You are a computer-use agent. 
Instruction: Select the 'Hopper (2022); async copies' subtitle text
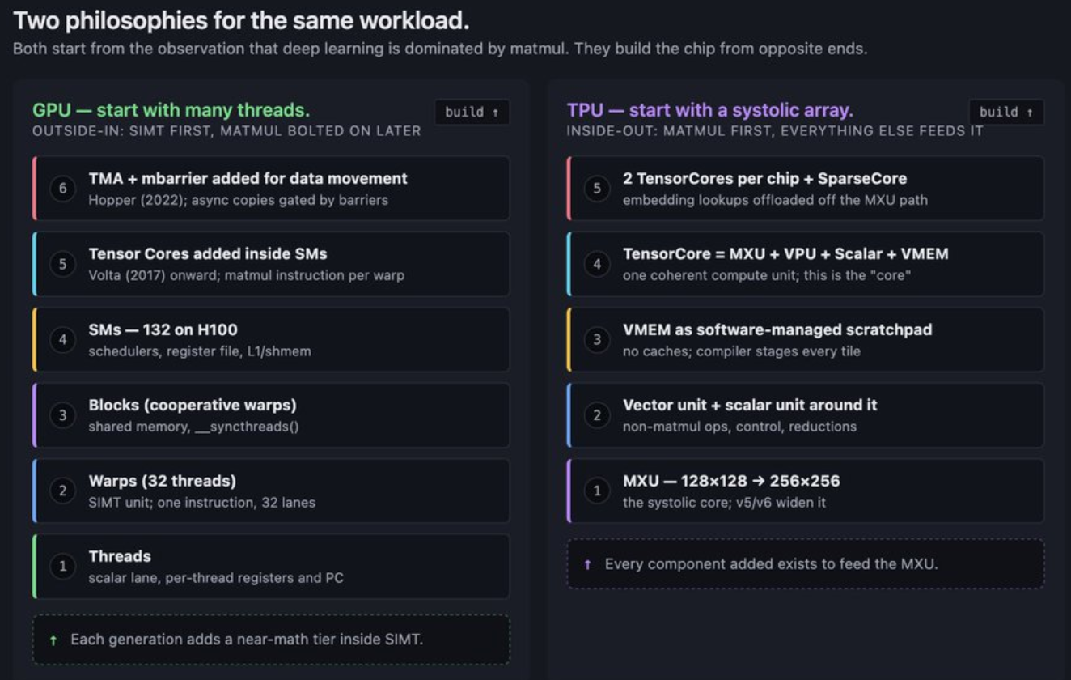click(x=238, y=200)
